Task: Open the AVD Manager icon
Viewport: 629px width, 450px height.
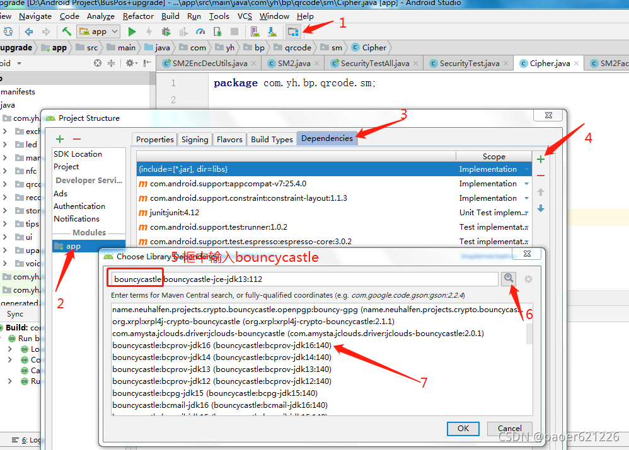Action: click(x=255, y=31)
